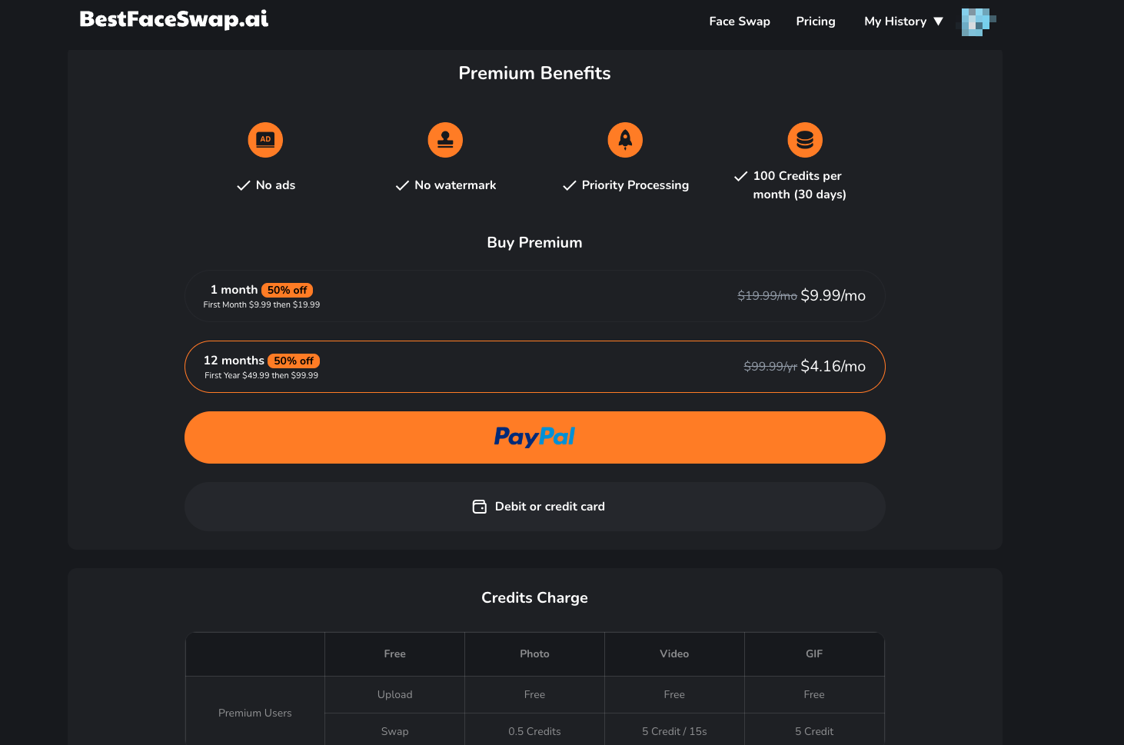Click the strikethrough $19.99/mo price
The width and height of the screenshot is (1124, 745).
[767, 296]
